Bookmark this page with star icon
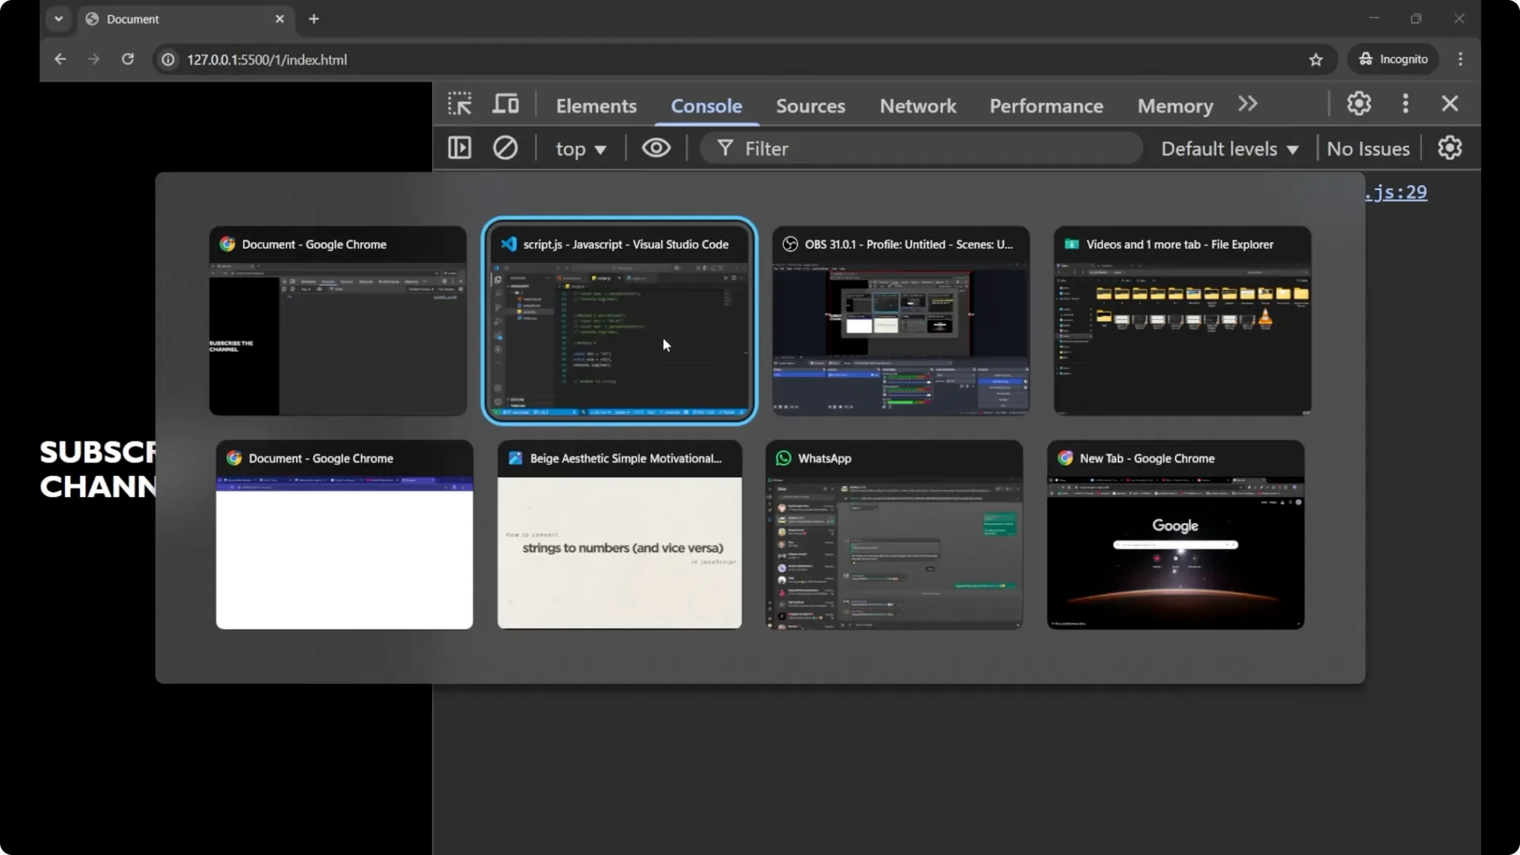 coord(1316,59)
